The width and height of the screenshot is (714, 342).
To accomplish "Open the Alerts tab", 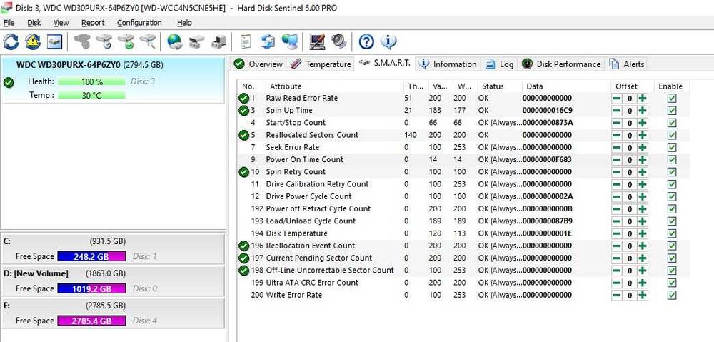I will coord(628,64).
